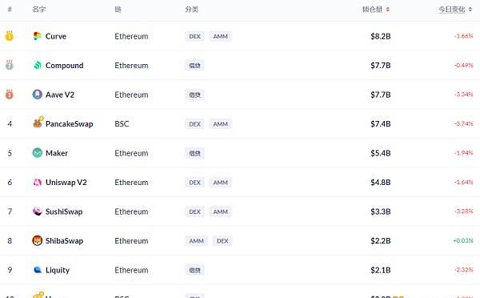Image resolution: width=480 pixels, height=298 pixels.
Task: Click the AMM tag in ShibaSwap row
Action: [x=196, y=241]
